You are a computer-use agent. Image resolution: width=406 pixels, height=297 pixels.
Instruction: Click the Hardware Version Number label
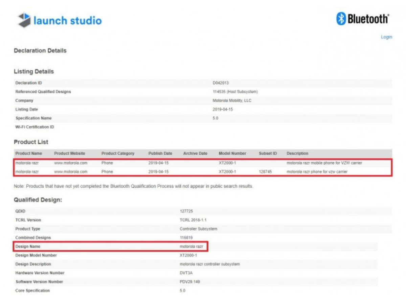coord(40,273)
